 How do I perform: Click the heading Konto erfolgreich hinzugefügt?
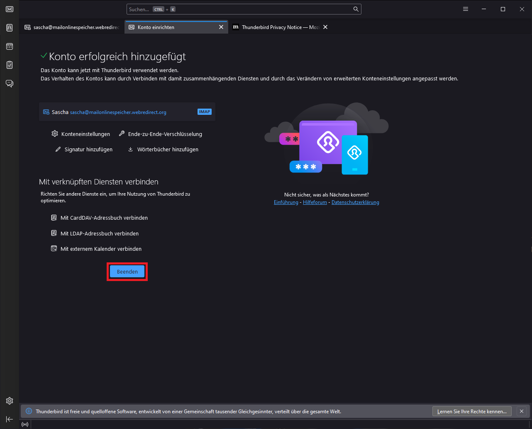tap(117, 56)
